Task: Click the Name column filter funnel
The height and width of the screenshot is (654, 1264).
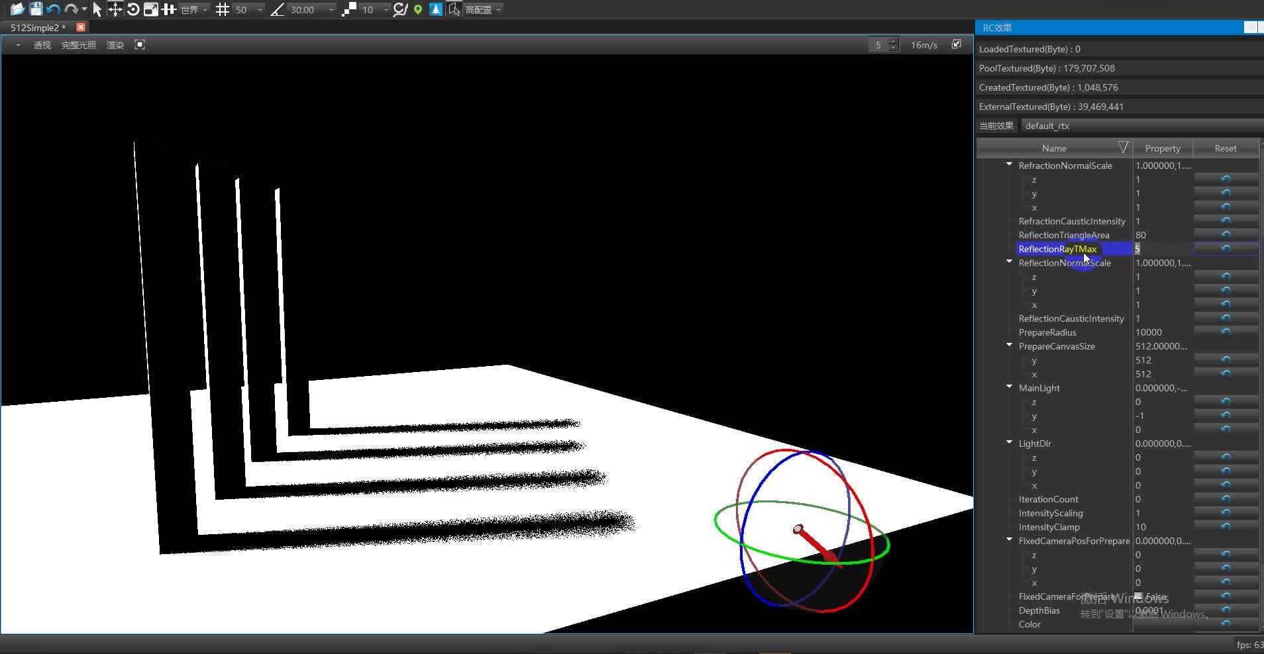Action: [x=1122, y=147]
